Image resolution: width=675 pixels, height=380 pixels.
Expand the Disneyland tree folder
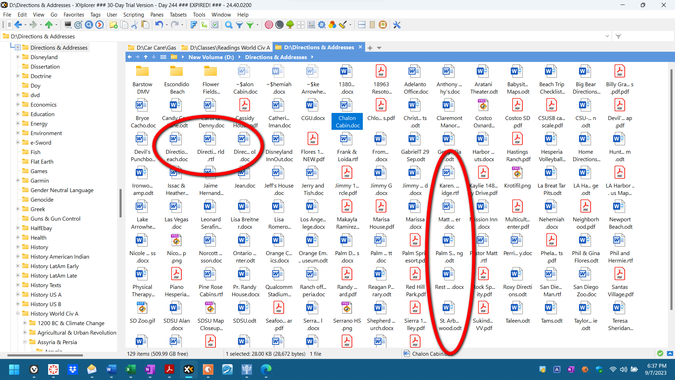(18, 57)
